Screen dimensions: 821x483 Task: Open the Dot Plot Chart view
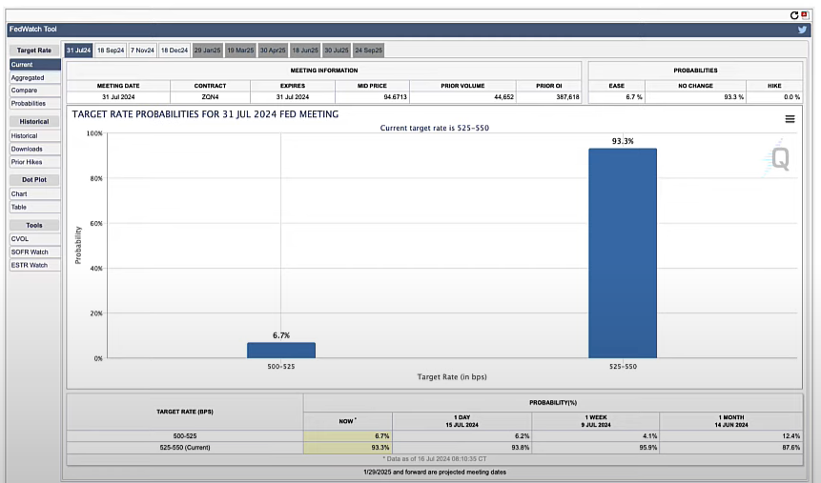tap(19, 194)
